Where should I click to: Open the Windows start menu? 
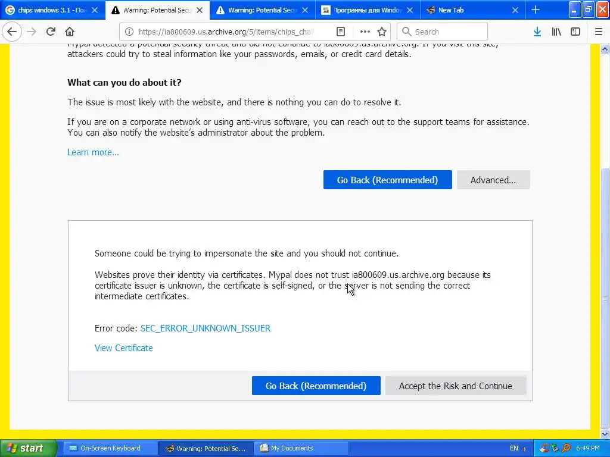[28, 448]
